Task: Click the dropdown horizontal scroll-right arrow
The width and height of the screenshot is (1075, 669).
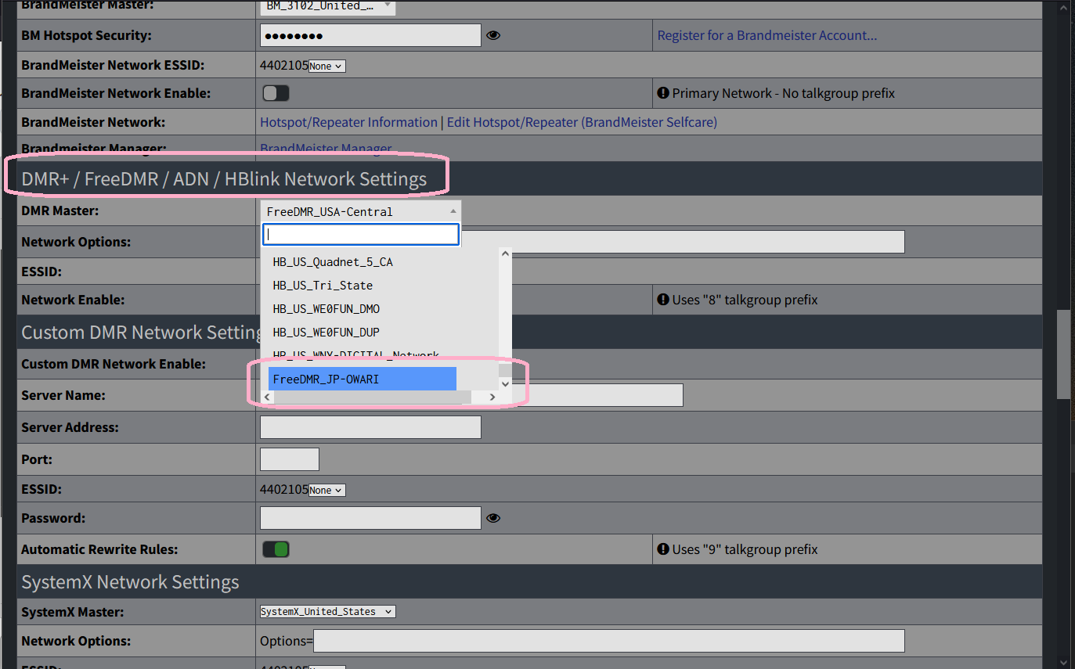Action: pyautogui.click(x=492, y=397)
